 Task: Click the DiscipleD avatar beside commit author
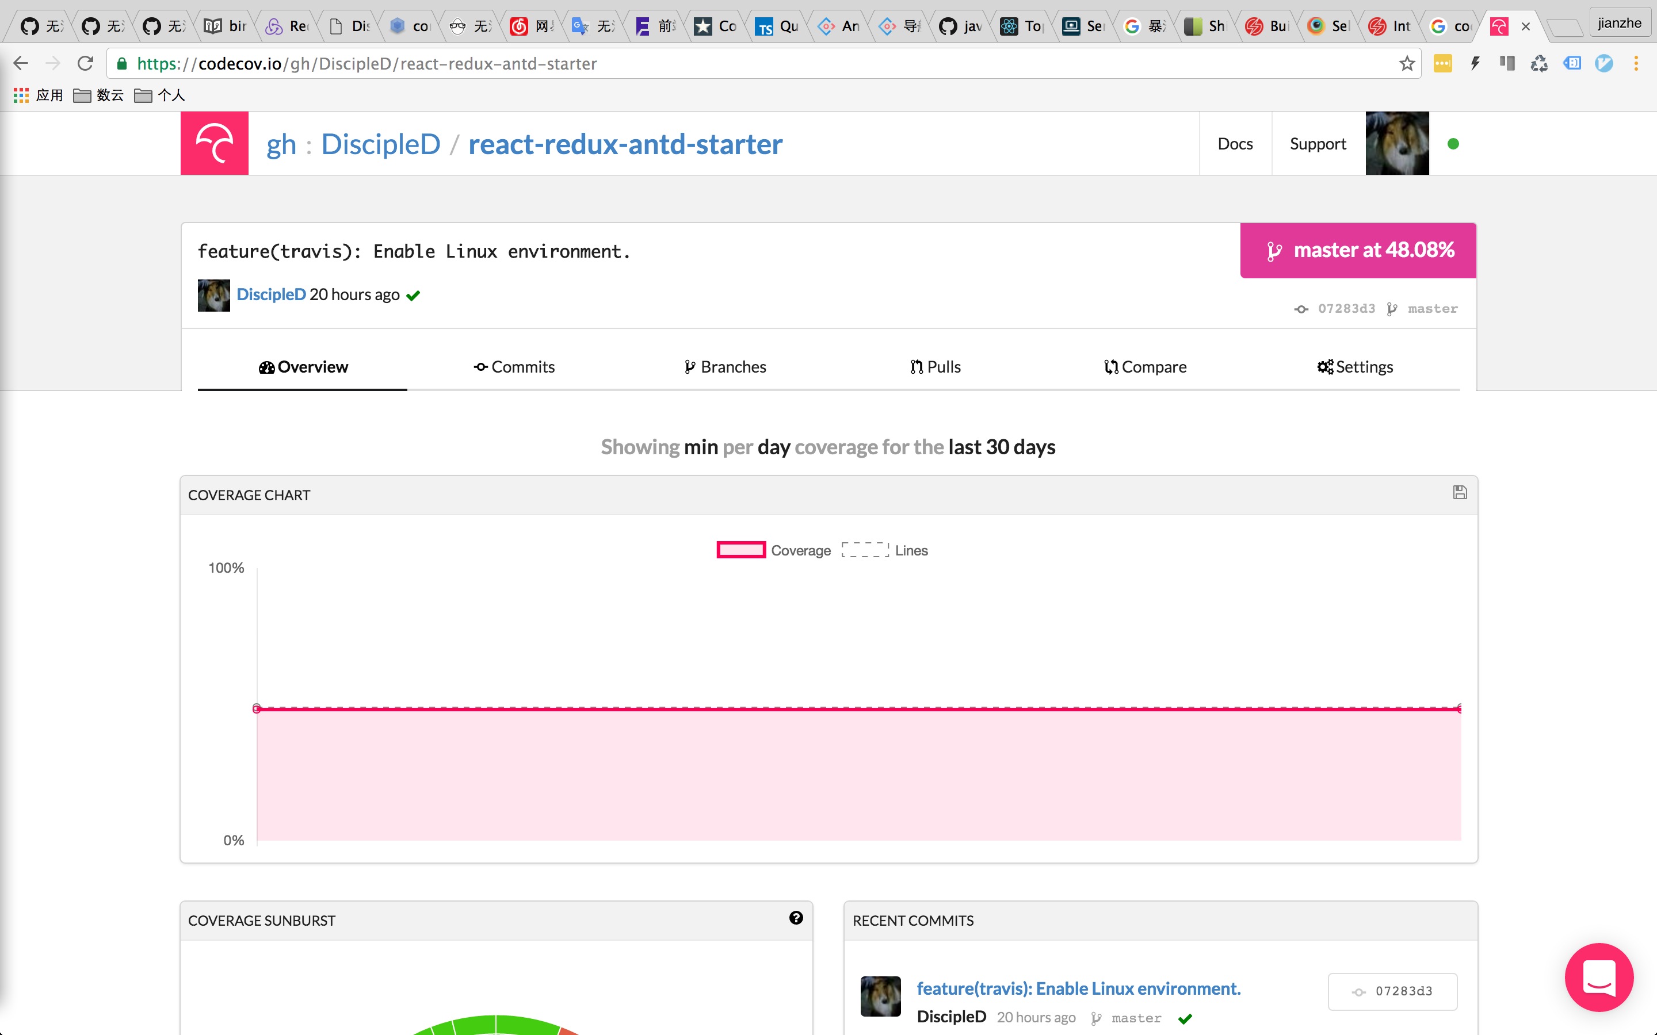pos(213,295)
